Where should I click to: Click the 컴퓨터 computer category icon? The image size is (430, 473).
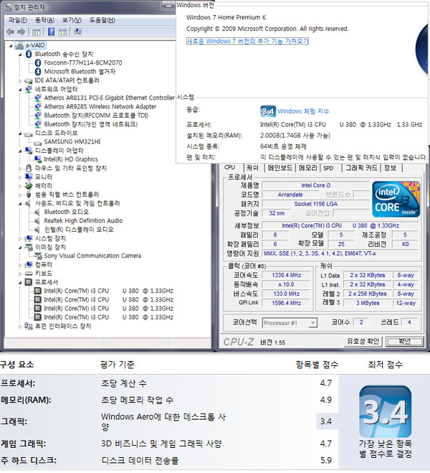(x=29, y=265)
